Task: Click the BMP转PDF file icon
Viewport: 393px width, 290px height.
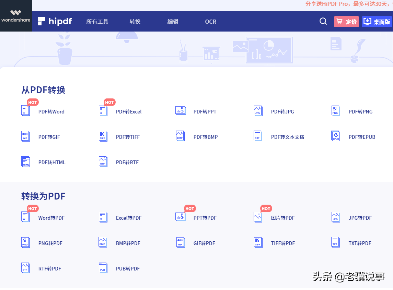Action: 103,242
